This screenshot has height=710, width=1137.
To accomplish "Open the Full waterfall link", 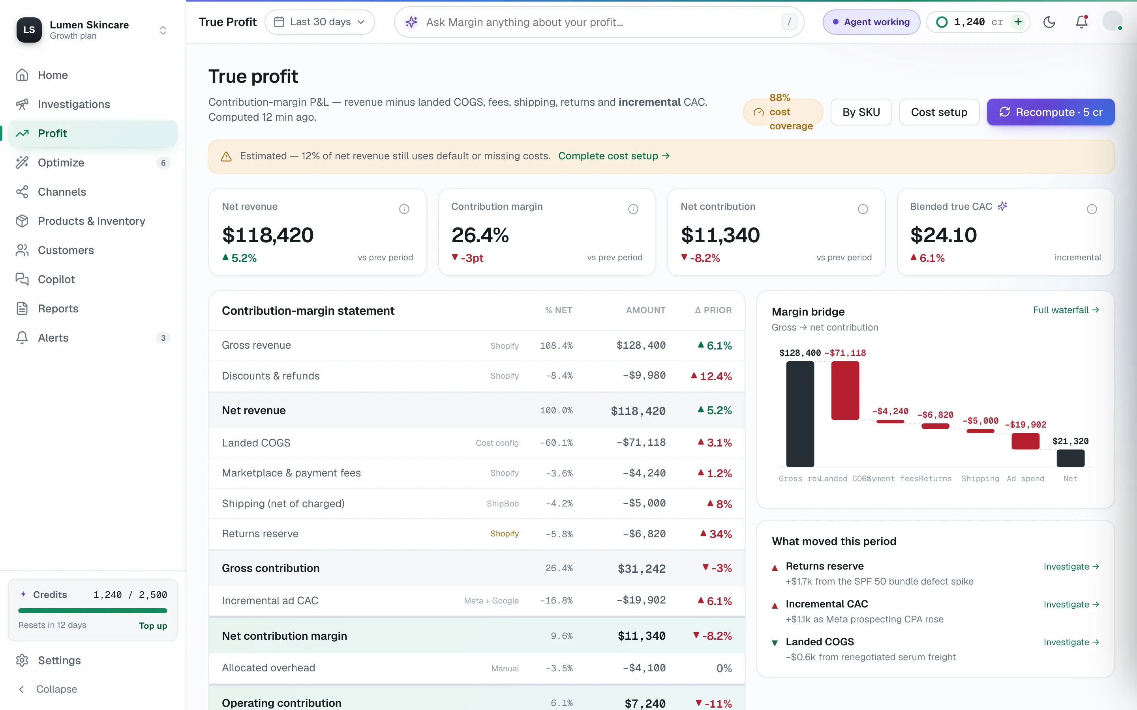I will tap(1066, 310).
